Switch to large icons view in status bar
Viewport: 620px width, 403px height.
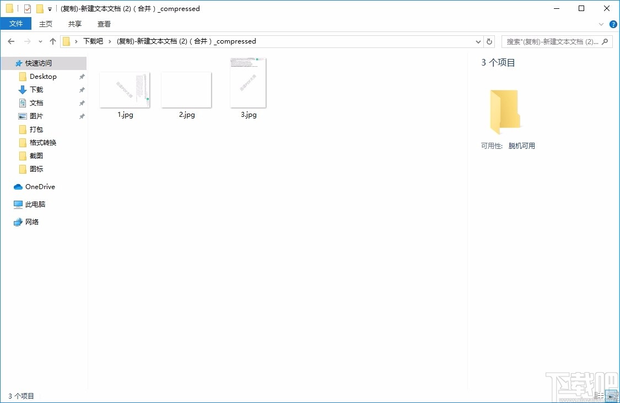click(x=612, y=395)
